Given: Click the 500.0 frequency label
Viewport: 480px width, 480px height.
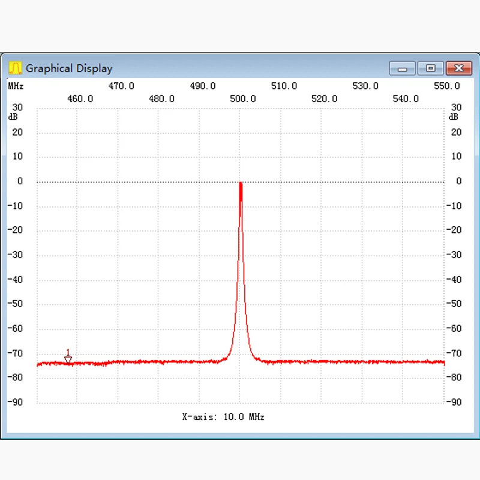Looking at the screenshot, I should tap(243, 99).
